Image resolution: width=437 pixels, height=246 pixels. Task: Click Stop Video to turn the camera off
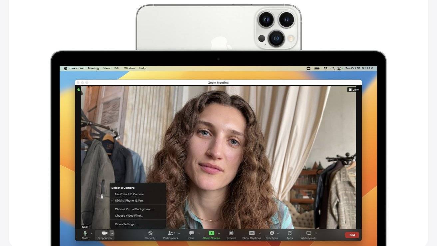105,235
